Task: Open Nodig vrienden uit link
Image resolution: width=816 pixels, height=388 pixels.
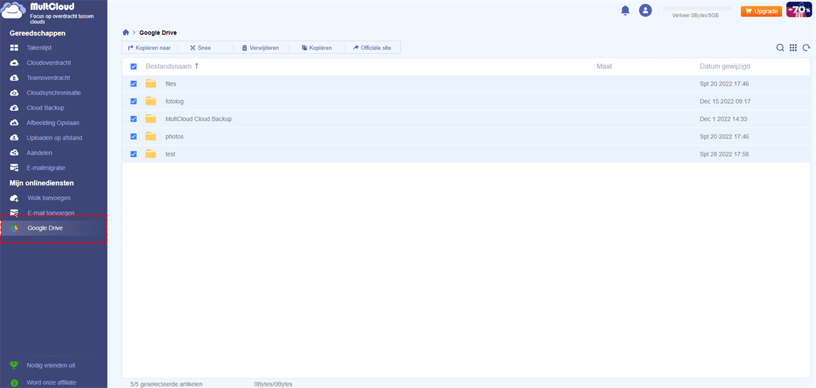Action: pyautogui.click(x=51, y=365)
